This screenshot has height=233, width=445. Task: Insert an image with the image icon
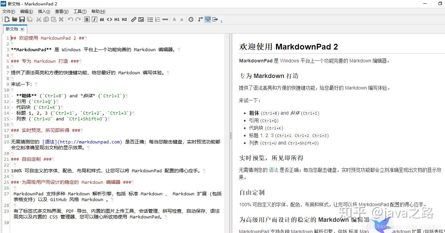(x=141, y=19)
